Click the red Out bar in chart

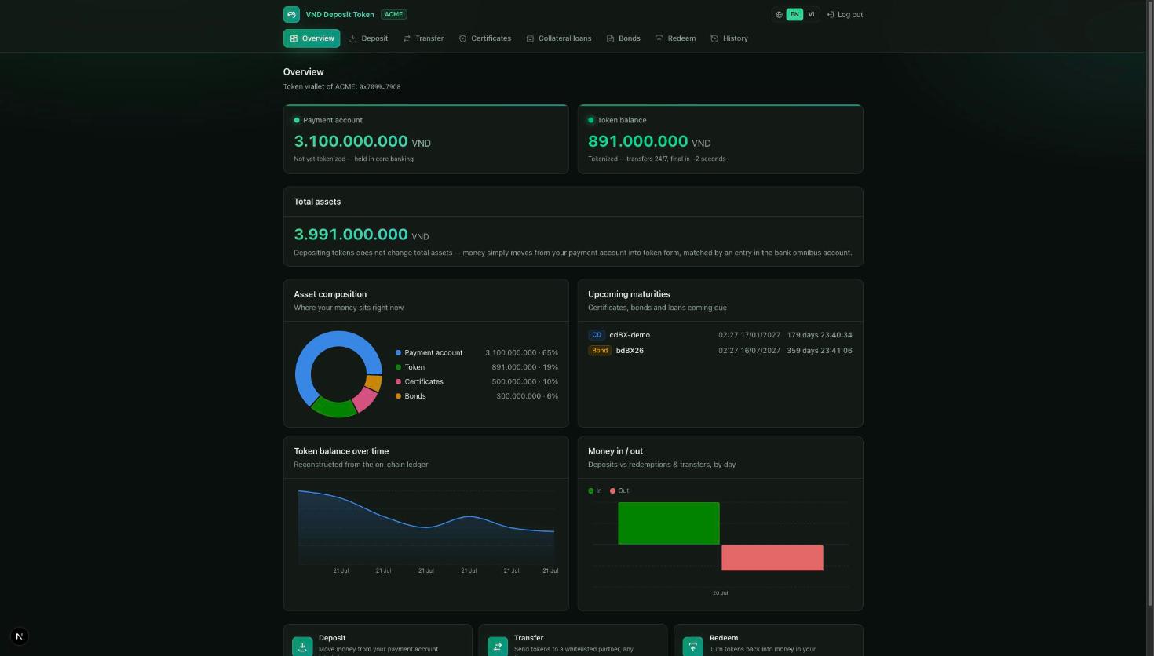tap(772, 558)
